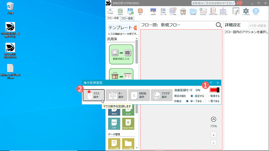
Task: Select the フォルダ操作 folder action tile
Action: [x=128, y=144]
